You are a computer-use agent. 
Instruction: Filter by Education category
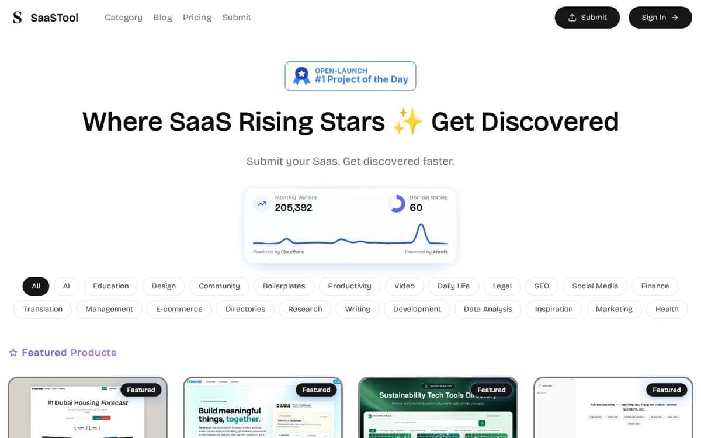pyautogui.click(x=111, y=286)
